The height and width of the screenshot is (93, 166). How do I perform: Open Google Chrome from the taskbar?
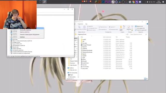(x=133, y=2)
